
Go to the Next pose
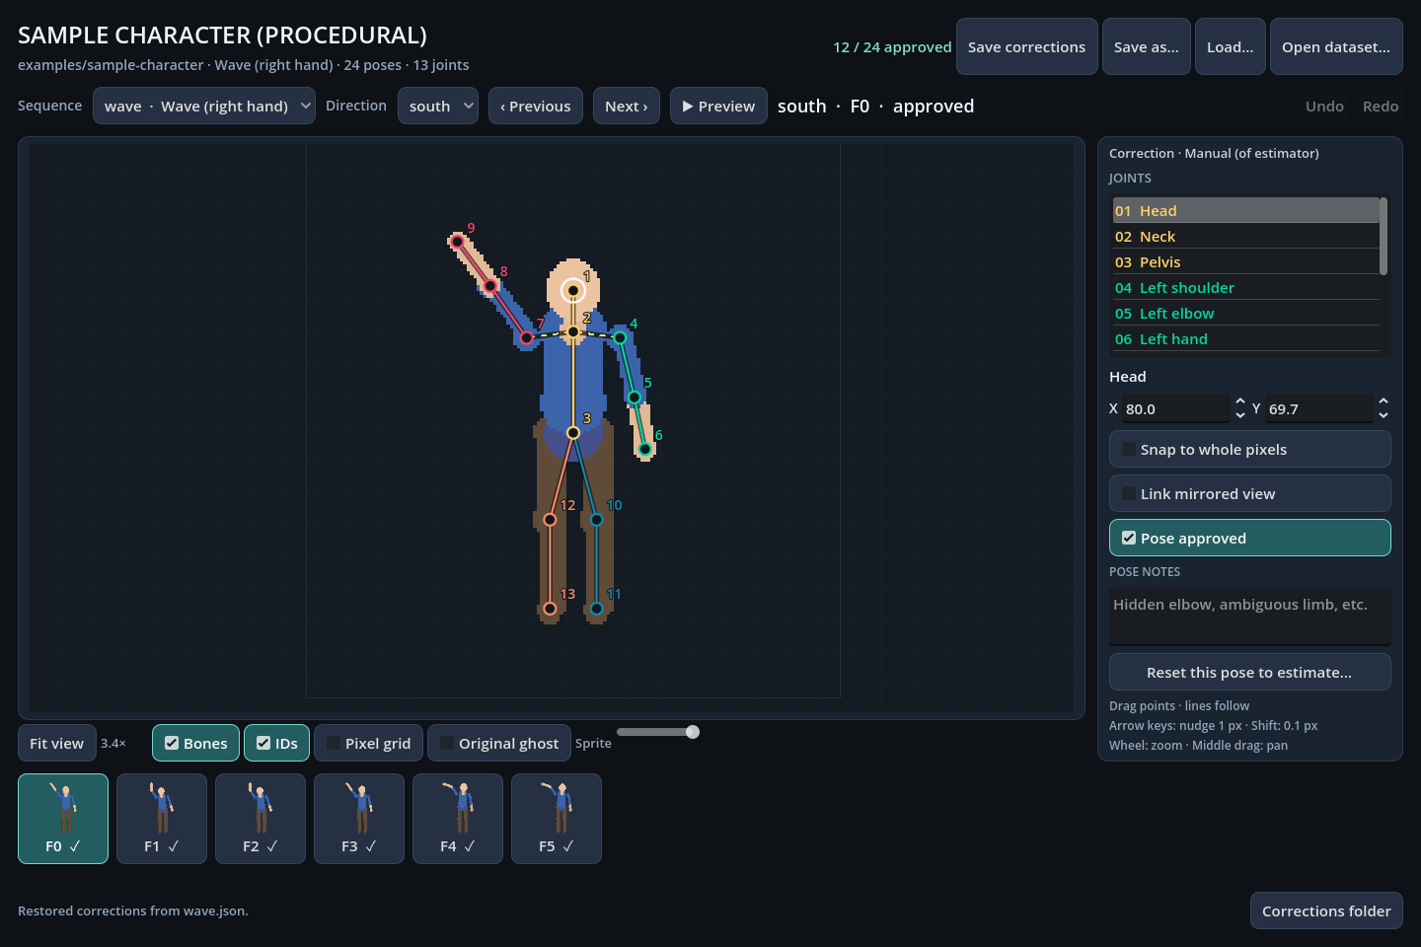(x=627, y=106)
